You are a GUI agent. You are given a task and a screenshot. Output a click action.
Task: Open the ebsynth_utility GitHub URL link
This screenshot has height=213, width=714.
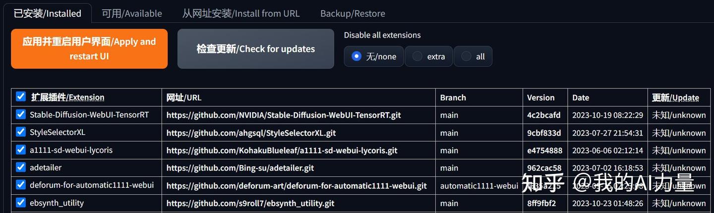pyautogui.click(x=250, y=203)
